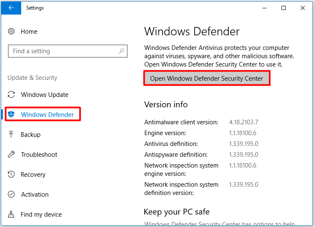Image resolution: width=314 pixels, height=227 pixels.
Task: Click the 'Update & Security' section label
Action: click(32, 78)
